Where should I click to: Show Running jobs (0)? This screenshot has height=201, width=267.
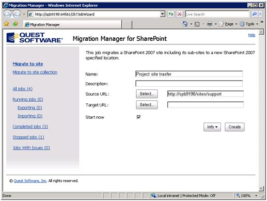[x=28, y=100]
